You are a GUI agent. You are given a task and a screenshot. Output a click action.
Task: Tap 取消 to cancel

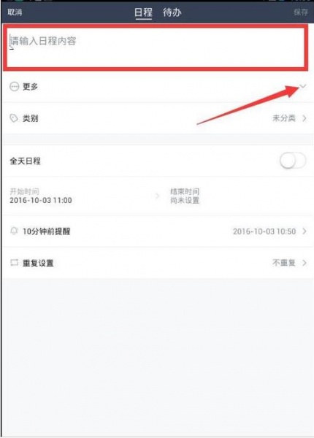(15, 12)
